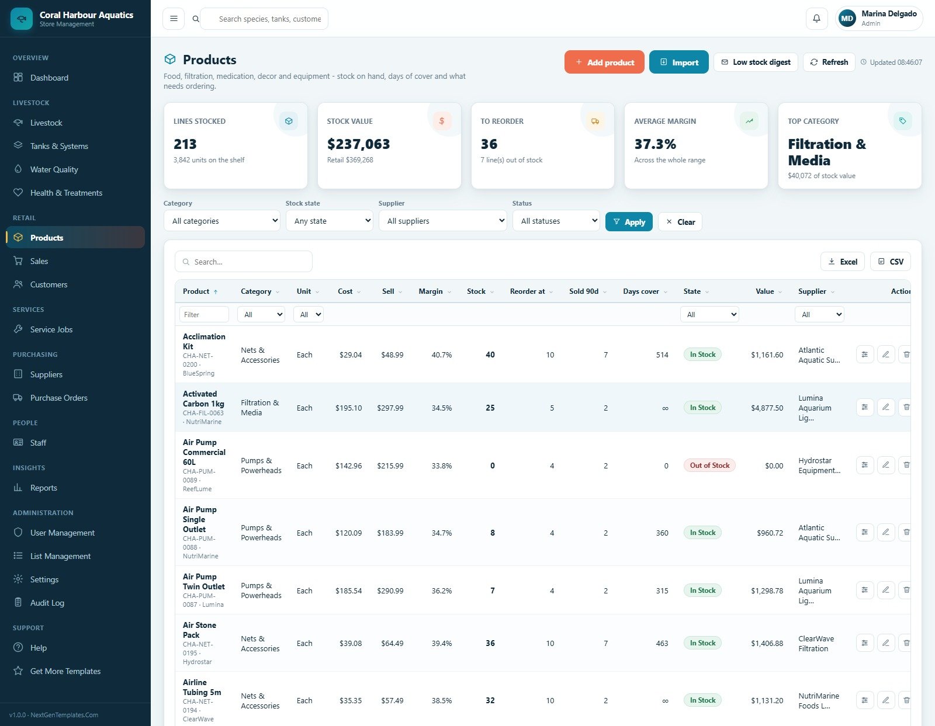Image resolution: width=935 pixels, height=726 pixels.
Task: Export the table with the Excel button
Action: point(843,262)
